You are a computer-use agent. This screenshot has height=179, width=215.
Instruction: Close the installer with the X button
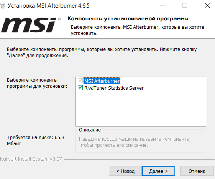click(x=207, y=5)
